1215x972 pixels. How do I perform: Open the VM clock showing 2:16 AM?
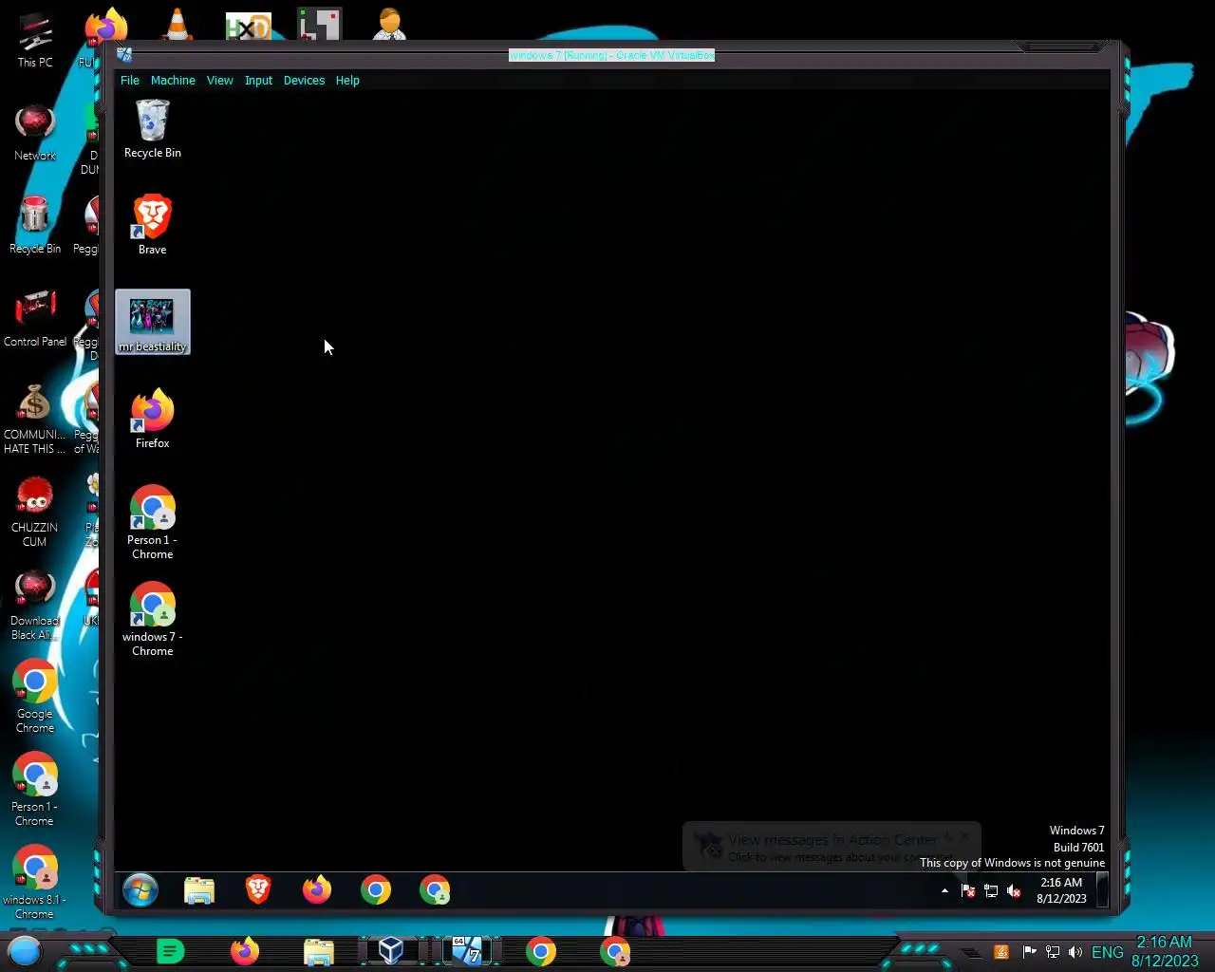(x=1061, y=890)
